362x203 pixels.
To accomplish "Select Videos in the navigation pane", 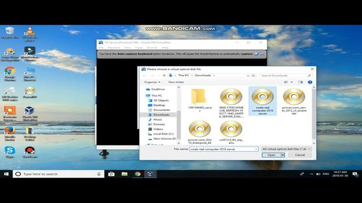I will (156, 129).
